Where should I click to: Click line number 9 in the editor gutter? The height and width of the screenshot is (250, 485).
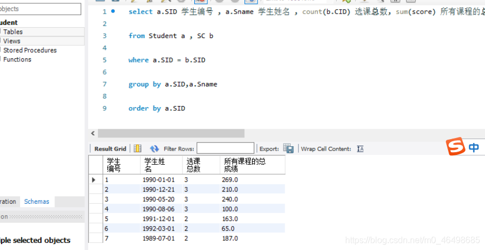click(x=105, y=108)
